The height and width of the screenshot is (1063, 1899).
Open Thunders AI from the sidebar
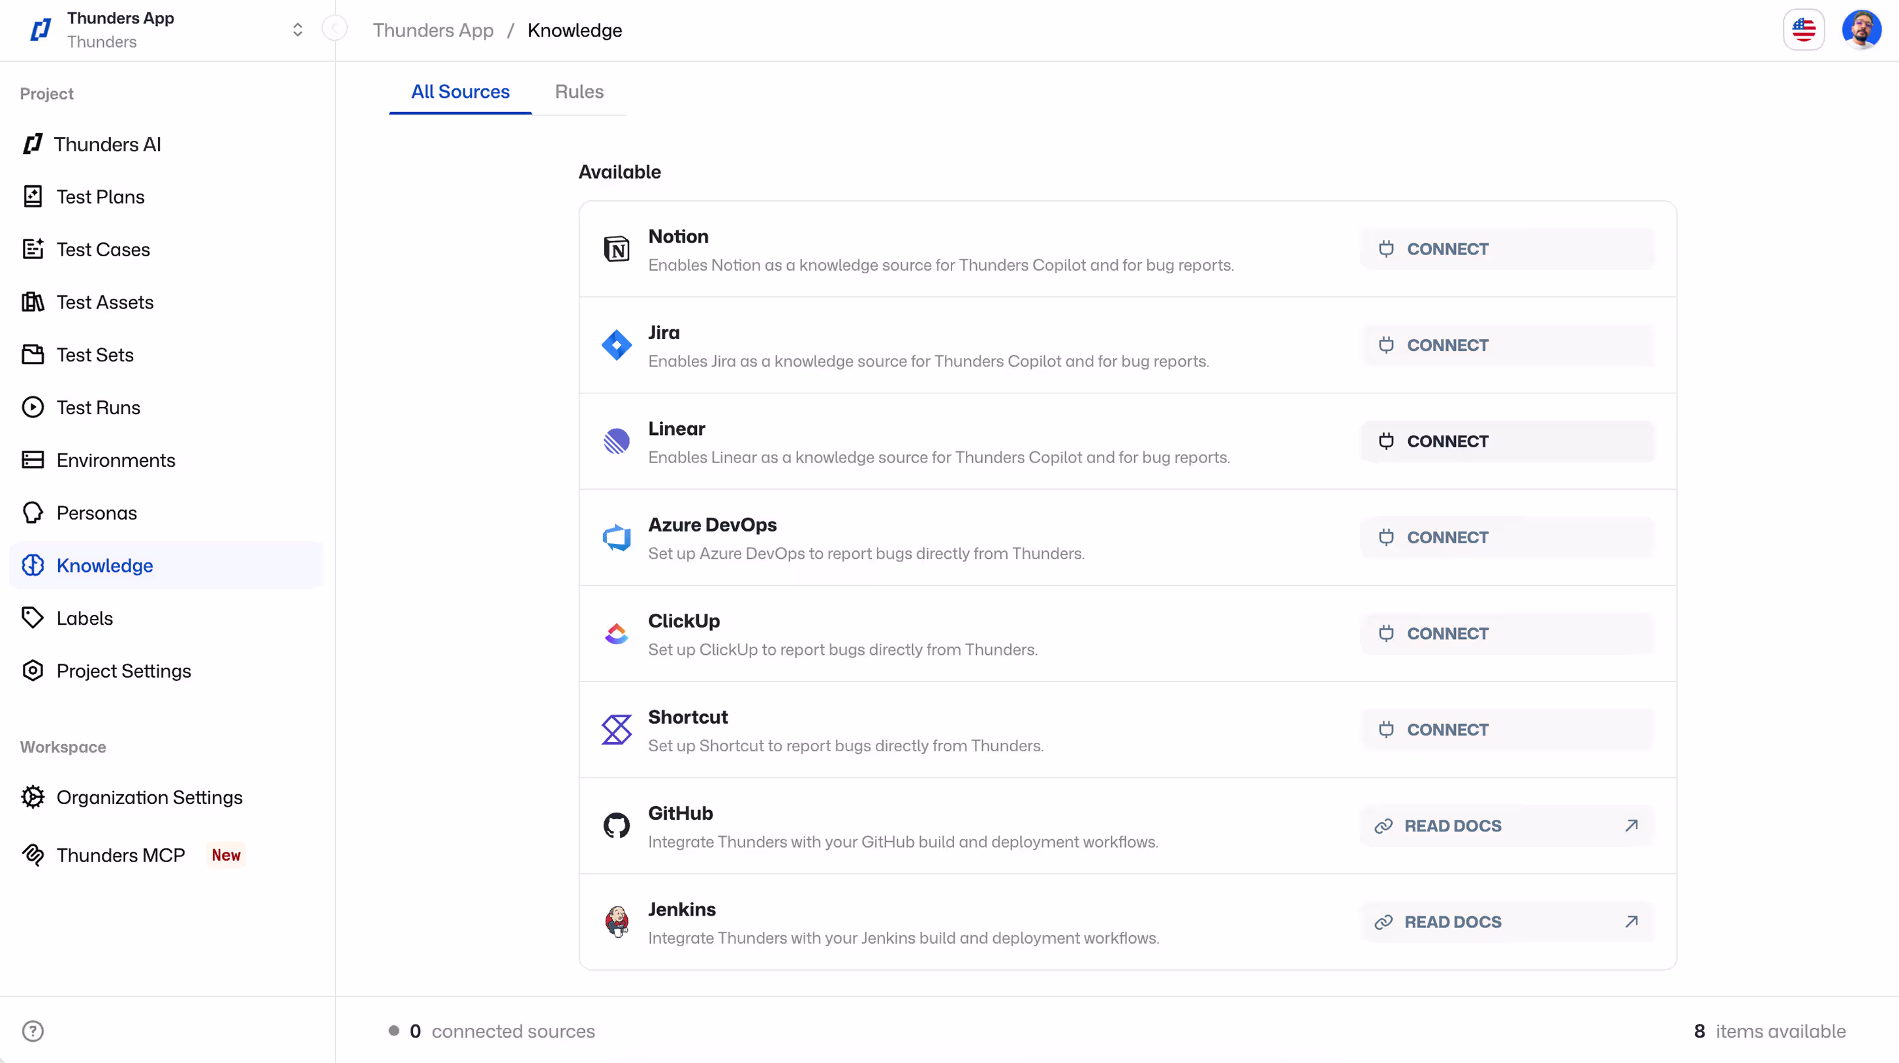click(166, 144)
